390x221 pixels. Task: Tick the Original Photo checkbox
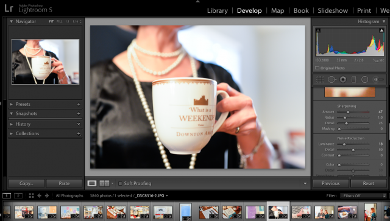click(317, 68)
